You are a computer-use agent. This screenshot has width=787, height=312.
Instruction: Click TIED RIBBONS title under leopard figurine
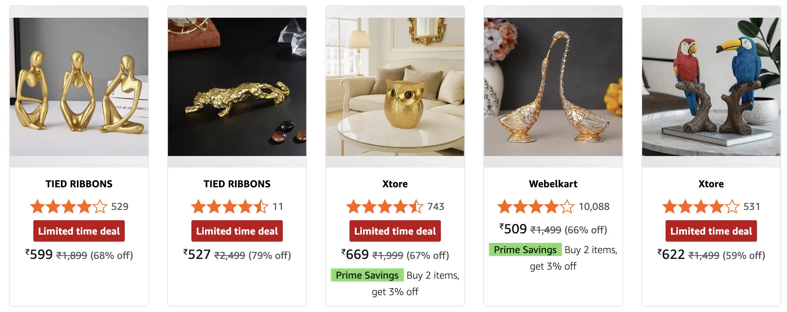[x=237, y=184]
